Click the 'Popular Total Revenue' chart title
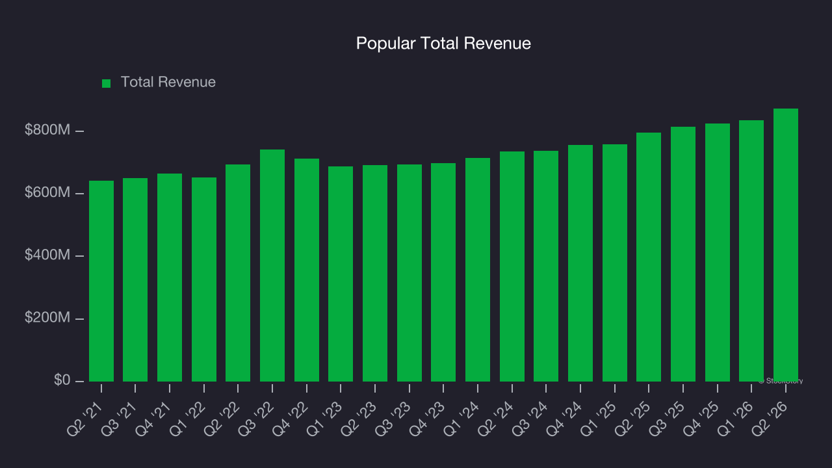 pyautogui.click(x=443, y=44)
